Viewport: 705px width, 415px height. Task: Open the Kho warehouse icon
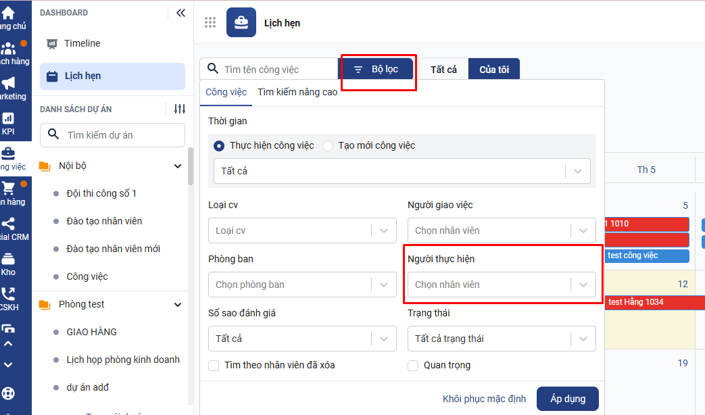click(8, 259)
